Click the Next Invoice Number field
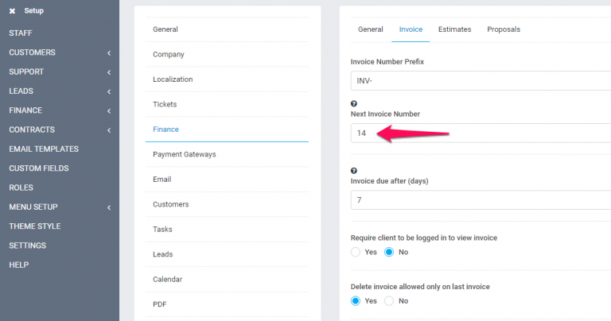The width and height of the screenshot is (611, 321). pyautogui.click(x=477, y=133)
